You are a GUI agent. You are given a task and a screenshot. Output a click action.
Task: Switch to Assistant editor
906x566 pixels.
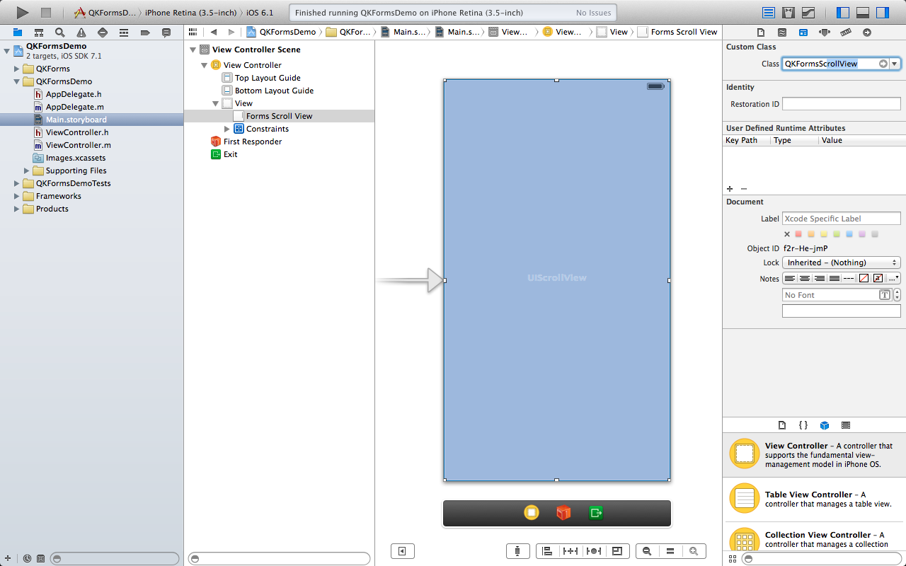coord(789,13)
